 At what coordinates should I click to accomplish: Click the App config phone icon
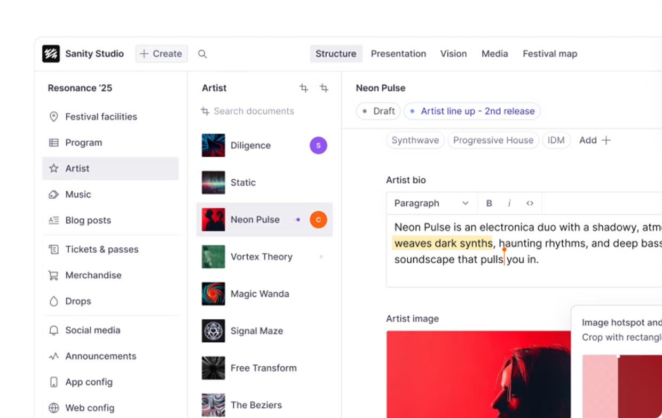[53, 382]
